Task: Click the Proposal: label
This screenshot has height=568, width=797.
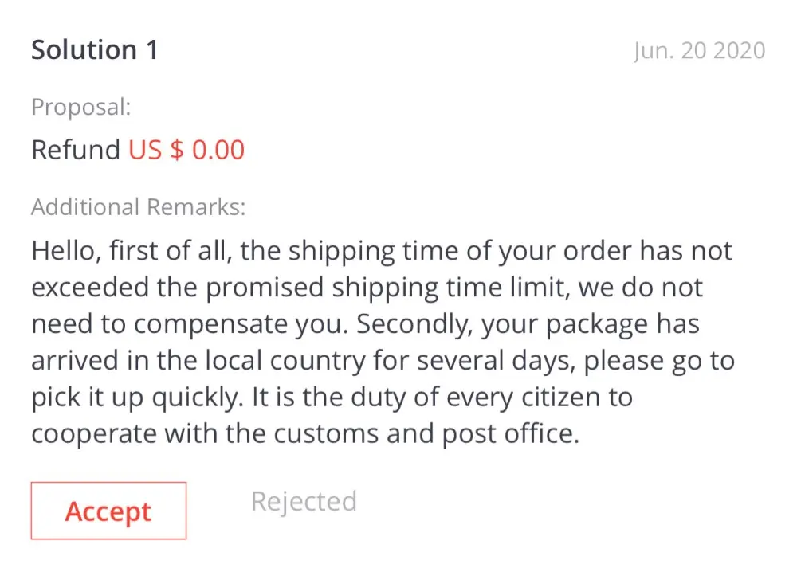Action: point(80,108)
